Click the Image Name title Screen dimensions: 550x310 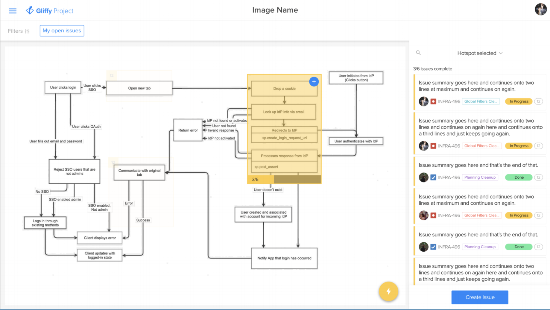275,10
